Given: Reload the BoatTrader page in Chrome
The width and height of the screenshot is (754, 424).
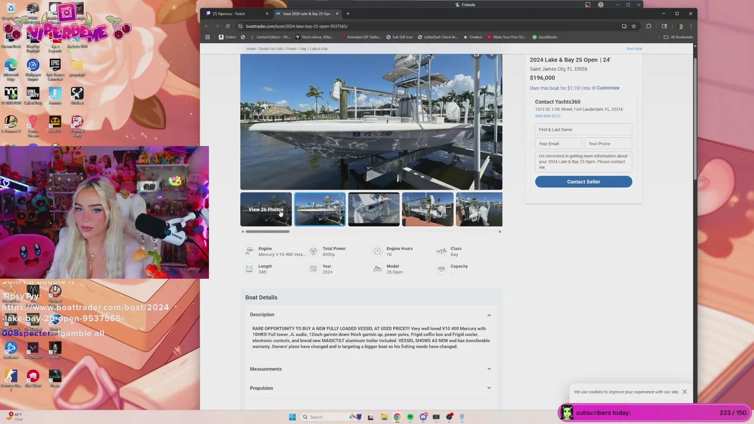Looking at the screenshot, I should point(227,26).
